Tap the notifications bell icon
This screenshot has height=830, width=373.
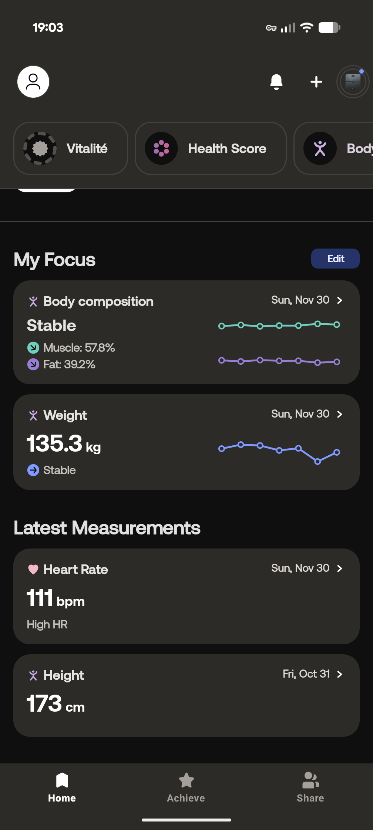pyautogui.click(x=276, y=82)
